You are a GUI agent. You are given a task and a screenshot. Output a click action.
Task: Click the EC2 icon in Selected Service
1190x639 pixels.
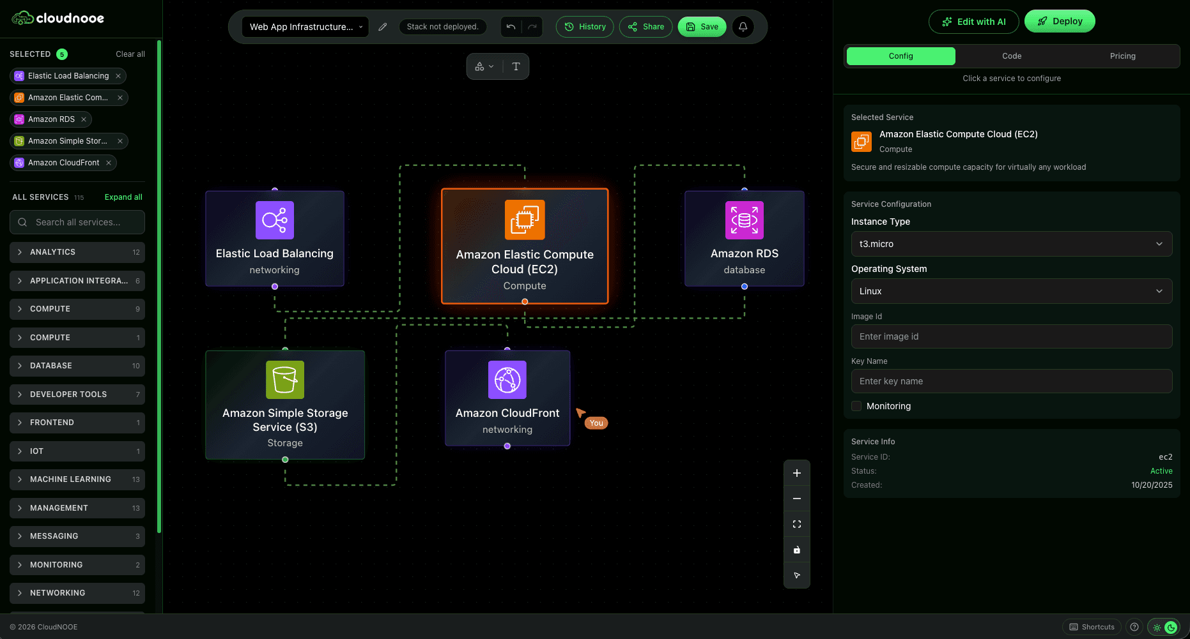(x=862, y=141)
